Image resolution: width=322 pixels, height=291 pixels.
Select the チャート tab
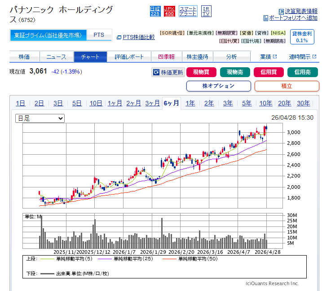(x=90, y=57)
